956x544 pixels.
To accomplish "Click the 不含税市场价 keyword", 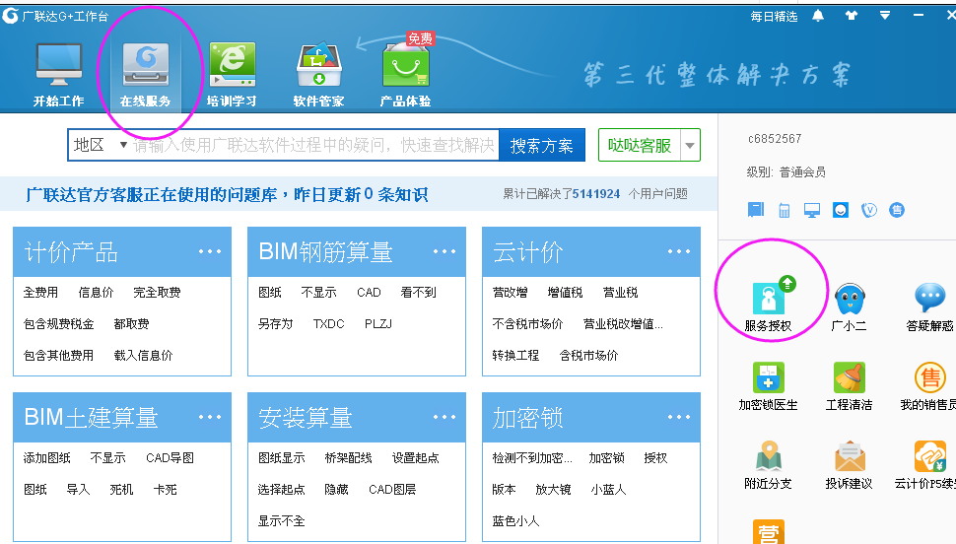I will 528,324.
